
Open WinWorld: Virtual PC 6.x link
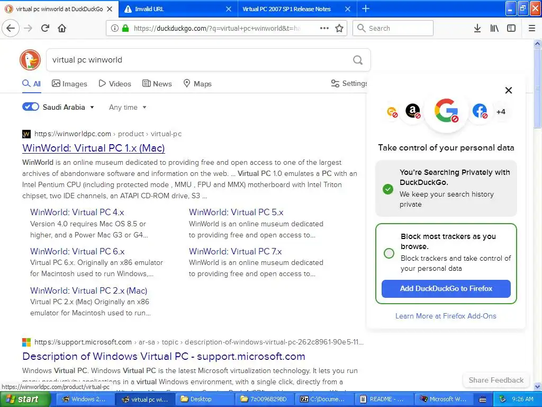[x=77, y=251]
